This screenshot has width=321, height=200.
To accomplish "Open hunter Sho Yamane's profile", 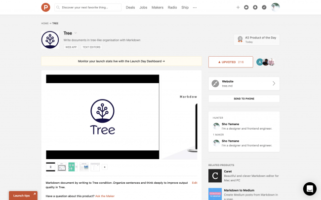I will click(x=230, y=124).
